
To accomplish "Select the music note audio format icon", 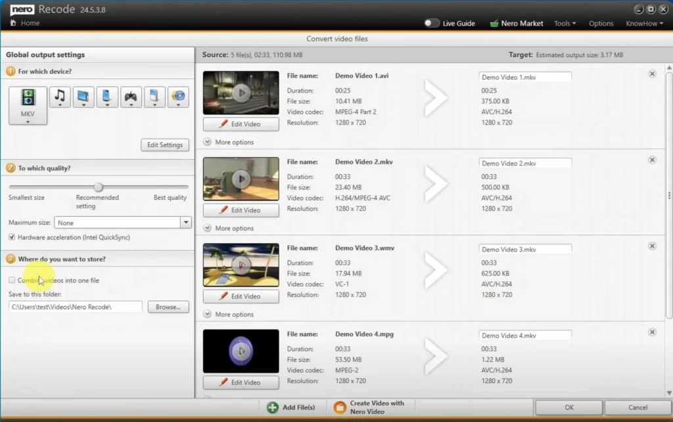I will (60, 97).
